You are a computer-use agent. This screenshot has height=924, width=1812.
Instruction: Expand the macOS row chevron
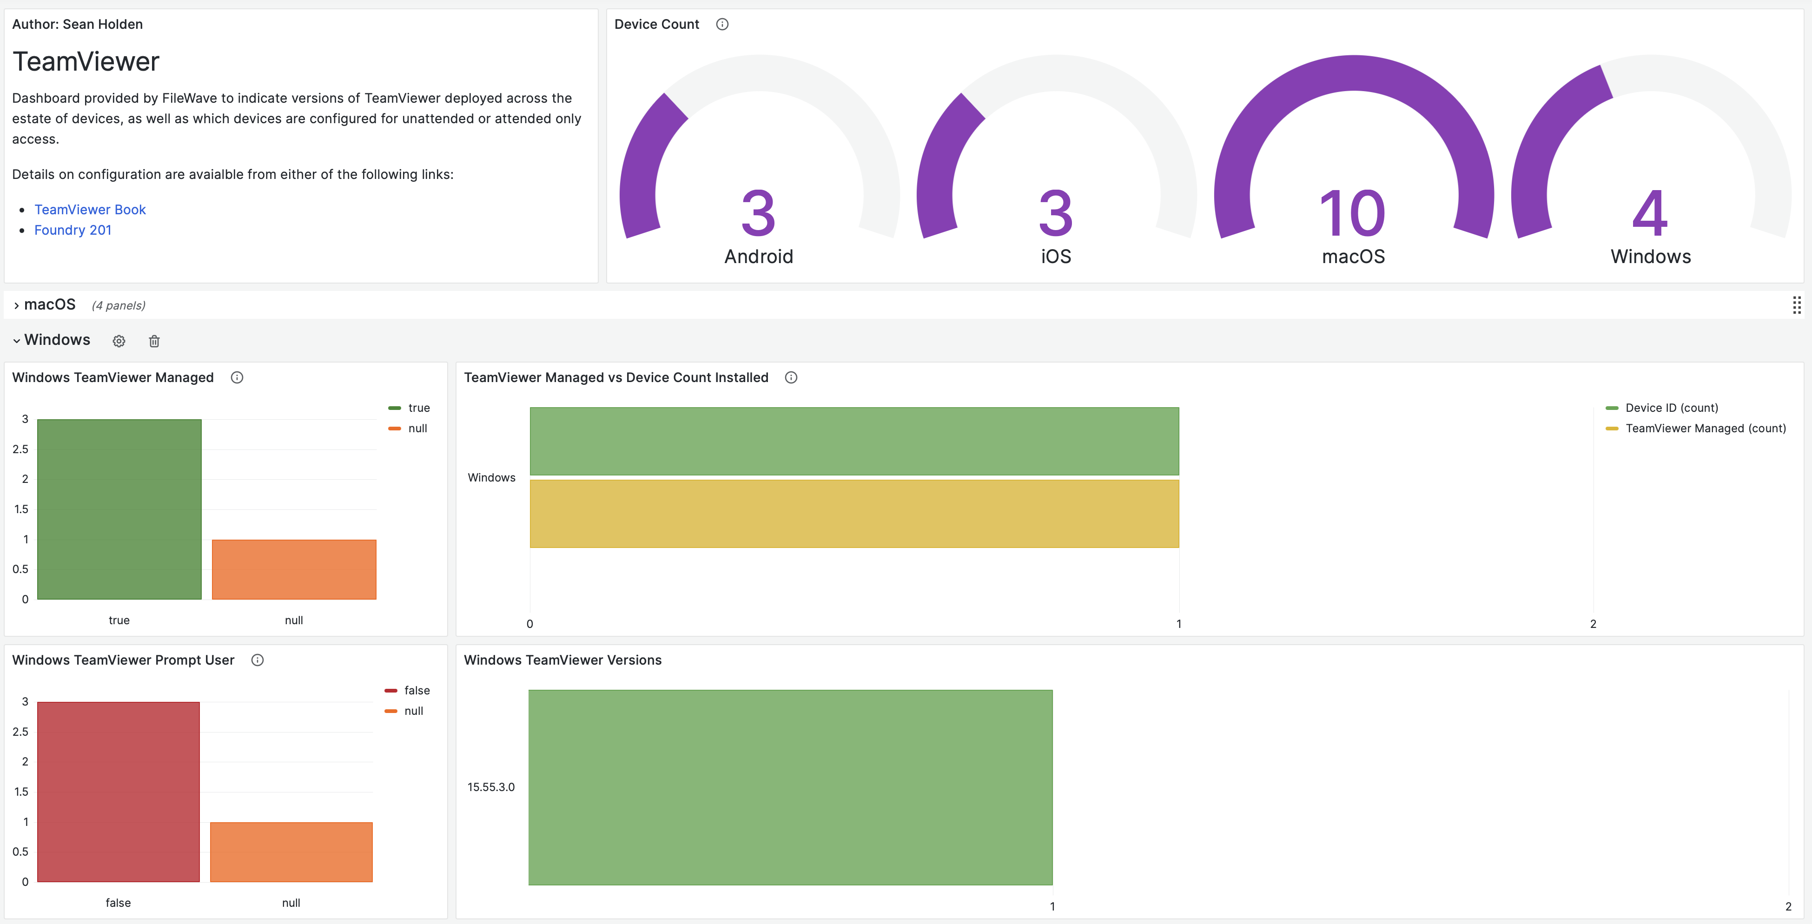(x=16, y=306)
